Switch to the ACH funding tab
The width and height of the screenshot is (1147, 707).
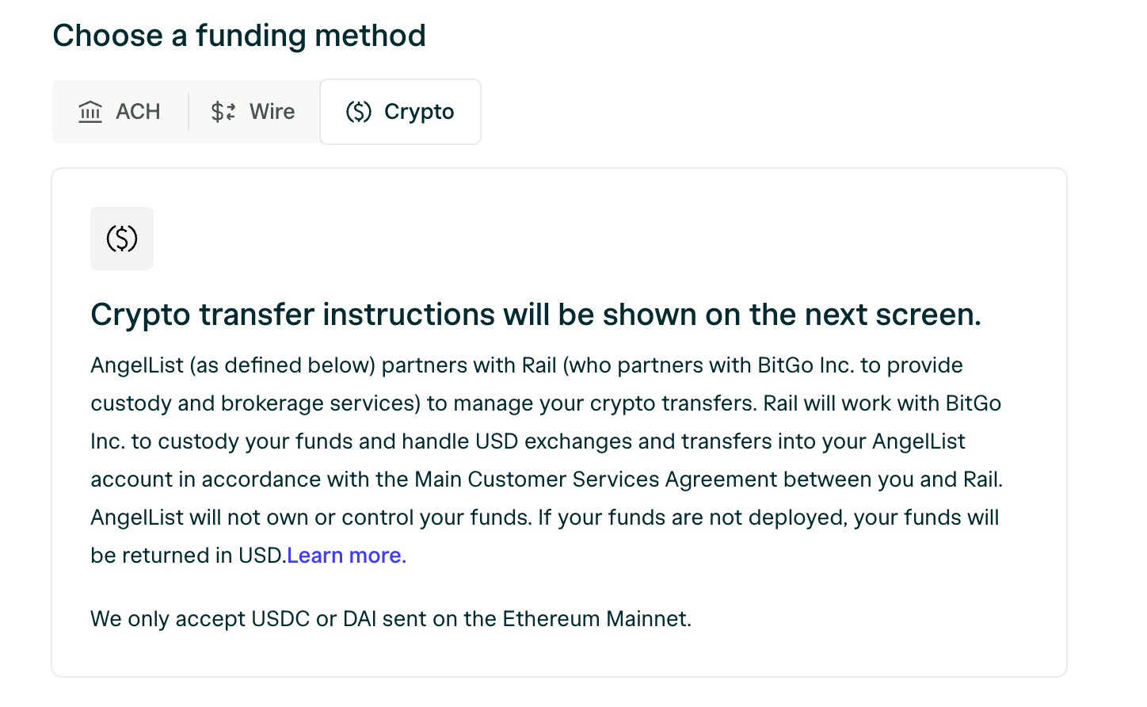click(120, 112)
